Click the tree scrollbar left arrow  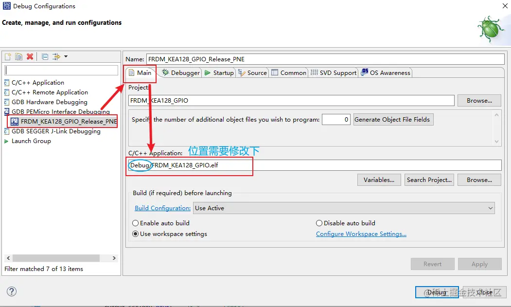tap(8, 258)
